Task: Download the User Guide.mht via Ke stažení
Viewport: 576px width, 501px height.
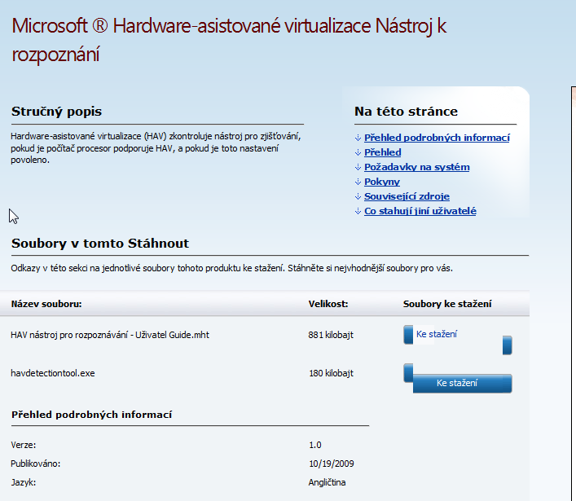Action: pos(437,334)
